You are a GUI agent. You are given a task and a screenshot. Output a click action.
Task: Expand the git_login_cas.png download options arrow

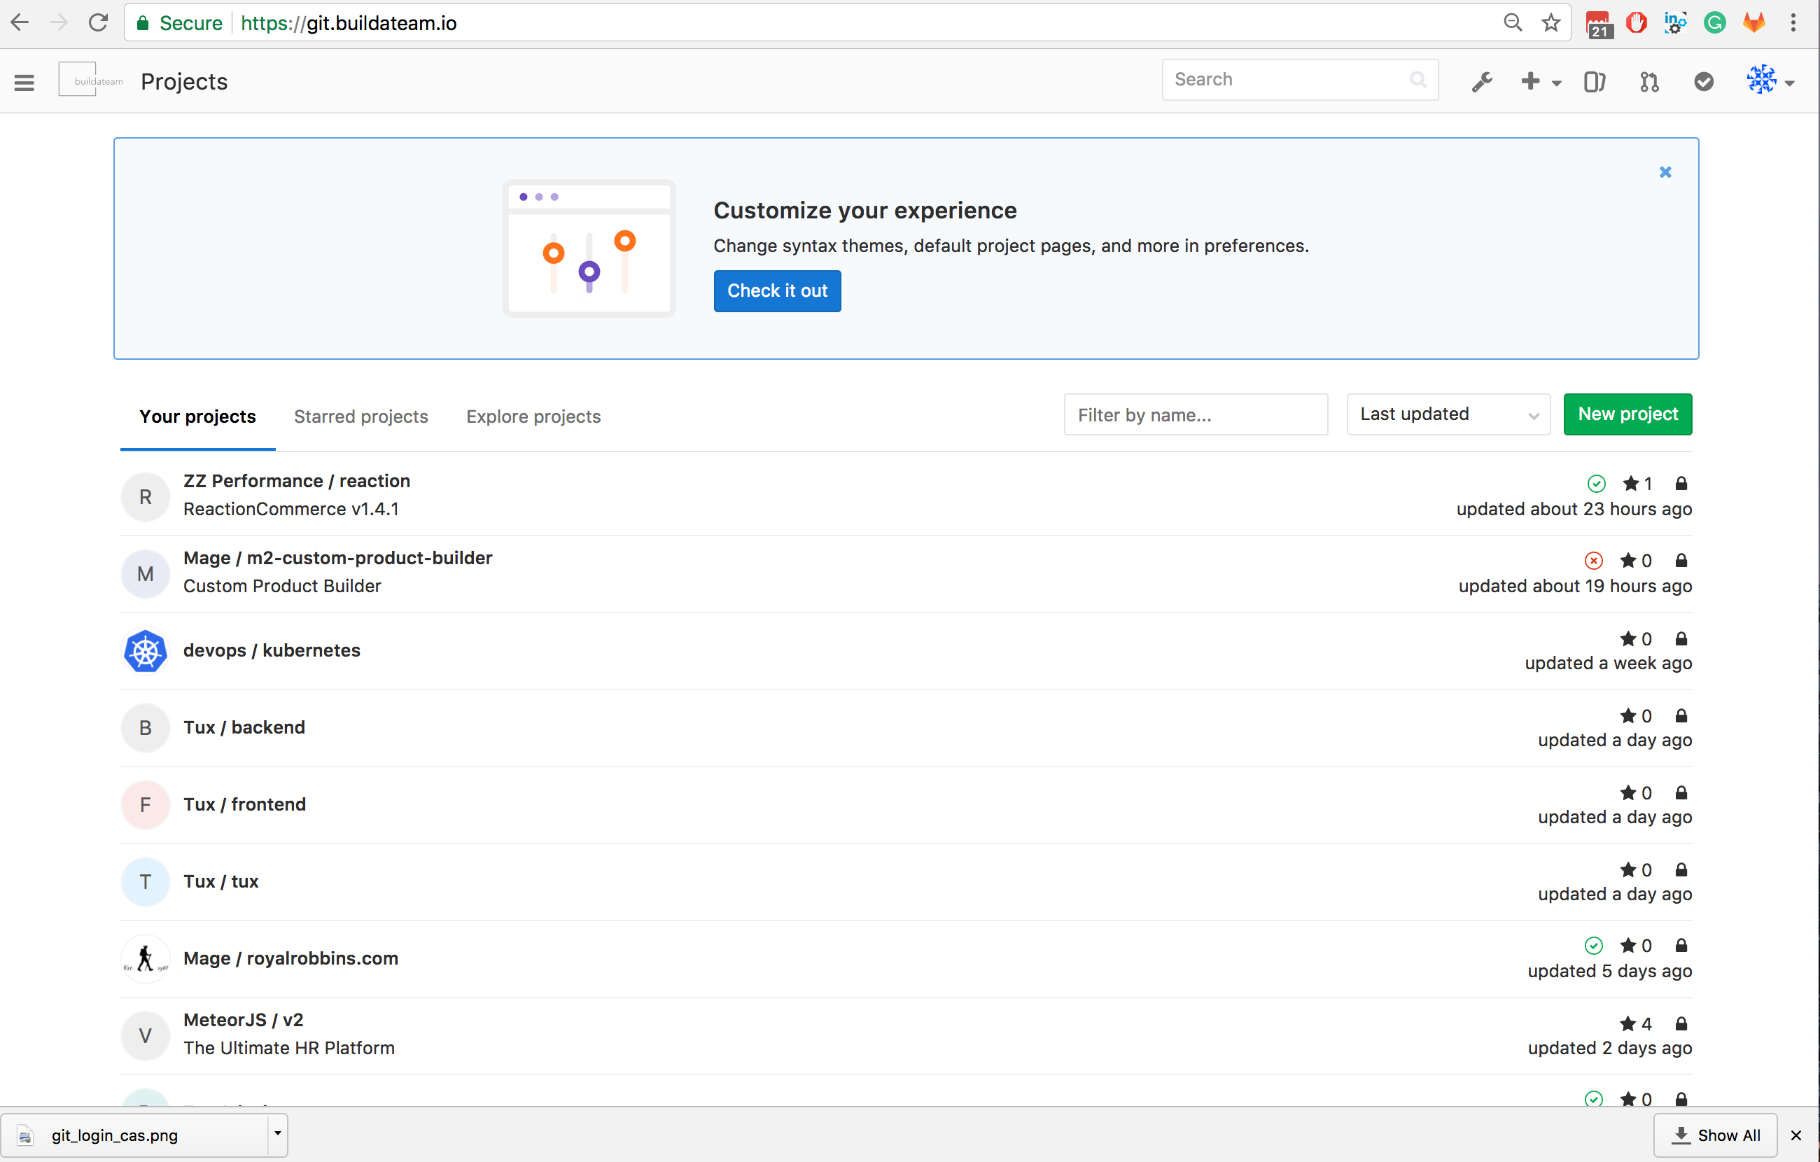click(277, 1134)
